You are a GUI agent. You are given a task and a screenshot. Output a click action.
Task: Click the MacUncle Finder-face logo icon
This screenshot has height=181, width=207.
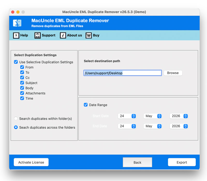click(17, 23)
